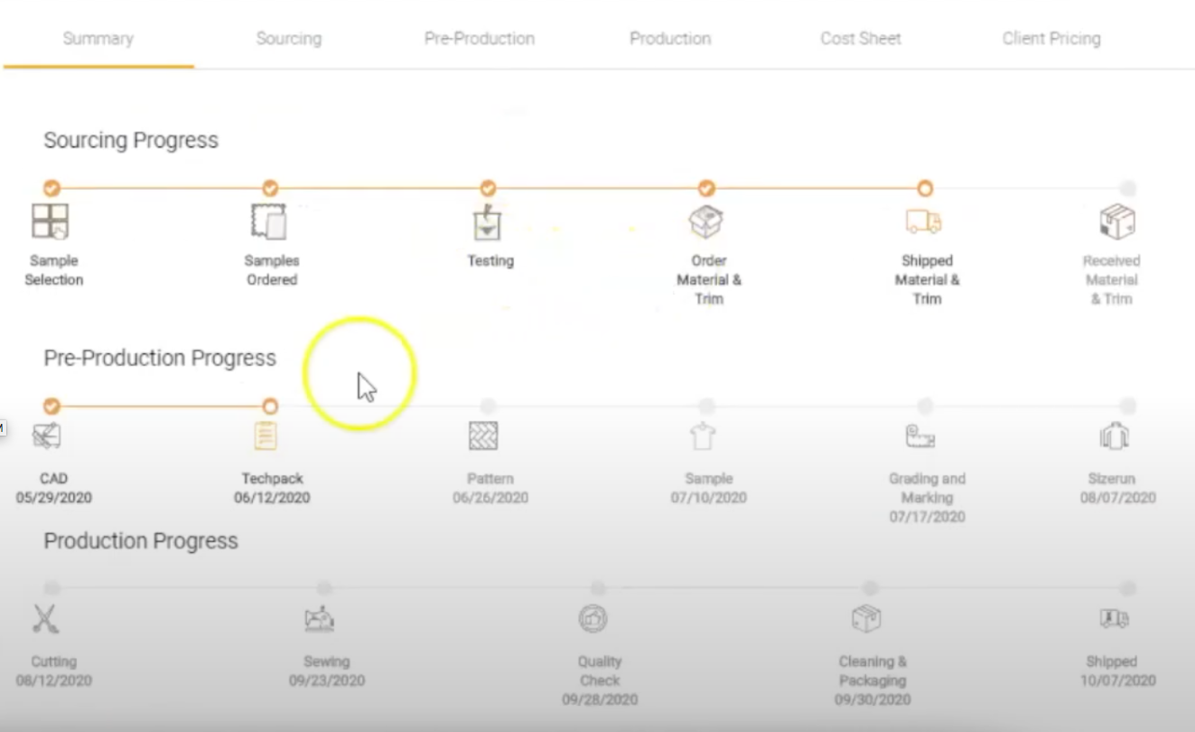Click the Cutting gray progress marker
Image resolution: width=1195 pixels, height=732 pixels.
51,588
